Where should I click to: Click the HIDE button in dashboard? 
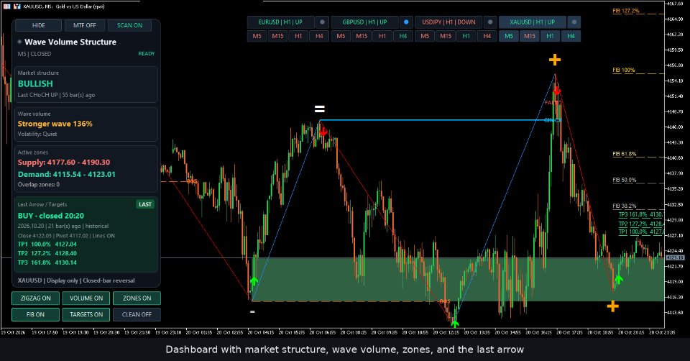point(38,26)
